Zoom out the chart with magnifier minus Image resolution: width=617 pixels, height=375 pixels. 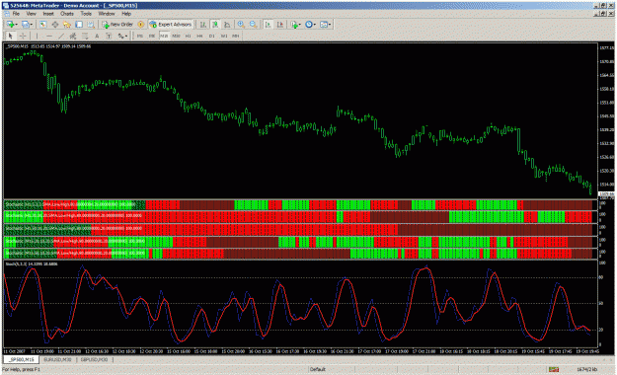pyautogui.click(x=253, y=25)
